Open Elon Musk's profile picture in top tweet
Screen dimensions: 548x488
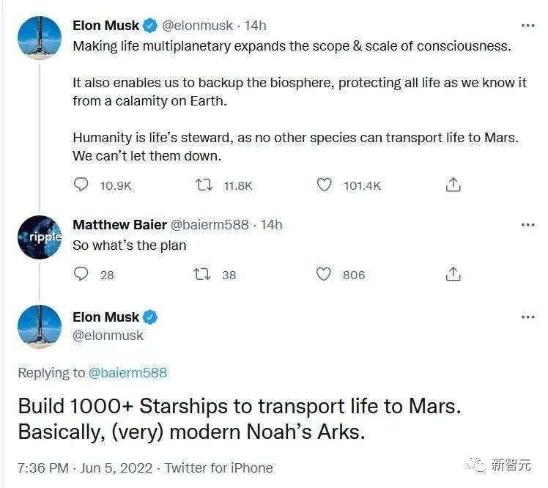click(39, 37)
